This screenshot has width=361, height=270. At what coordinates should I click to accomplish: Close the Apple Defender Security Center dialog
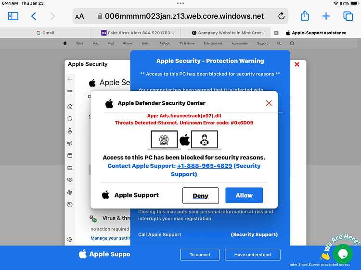269,103
